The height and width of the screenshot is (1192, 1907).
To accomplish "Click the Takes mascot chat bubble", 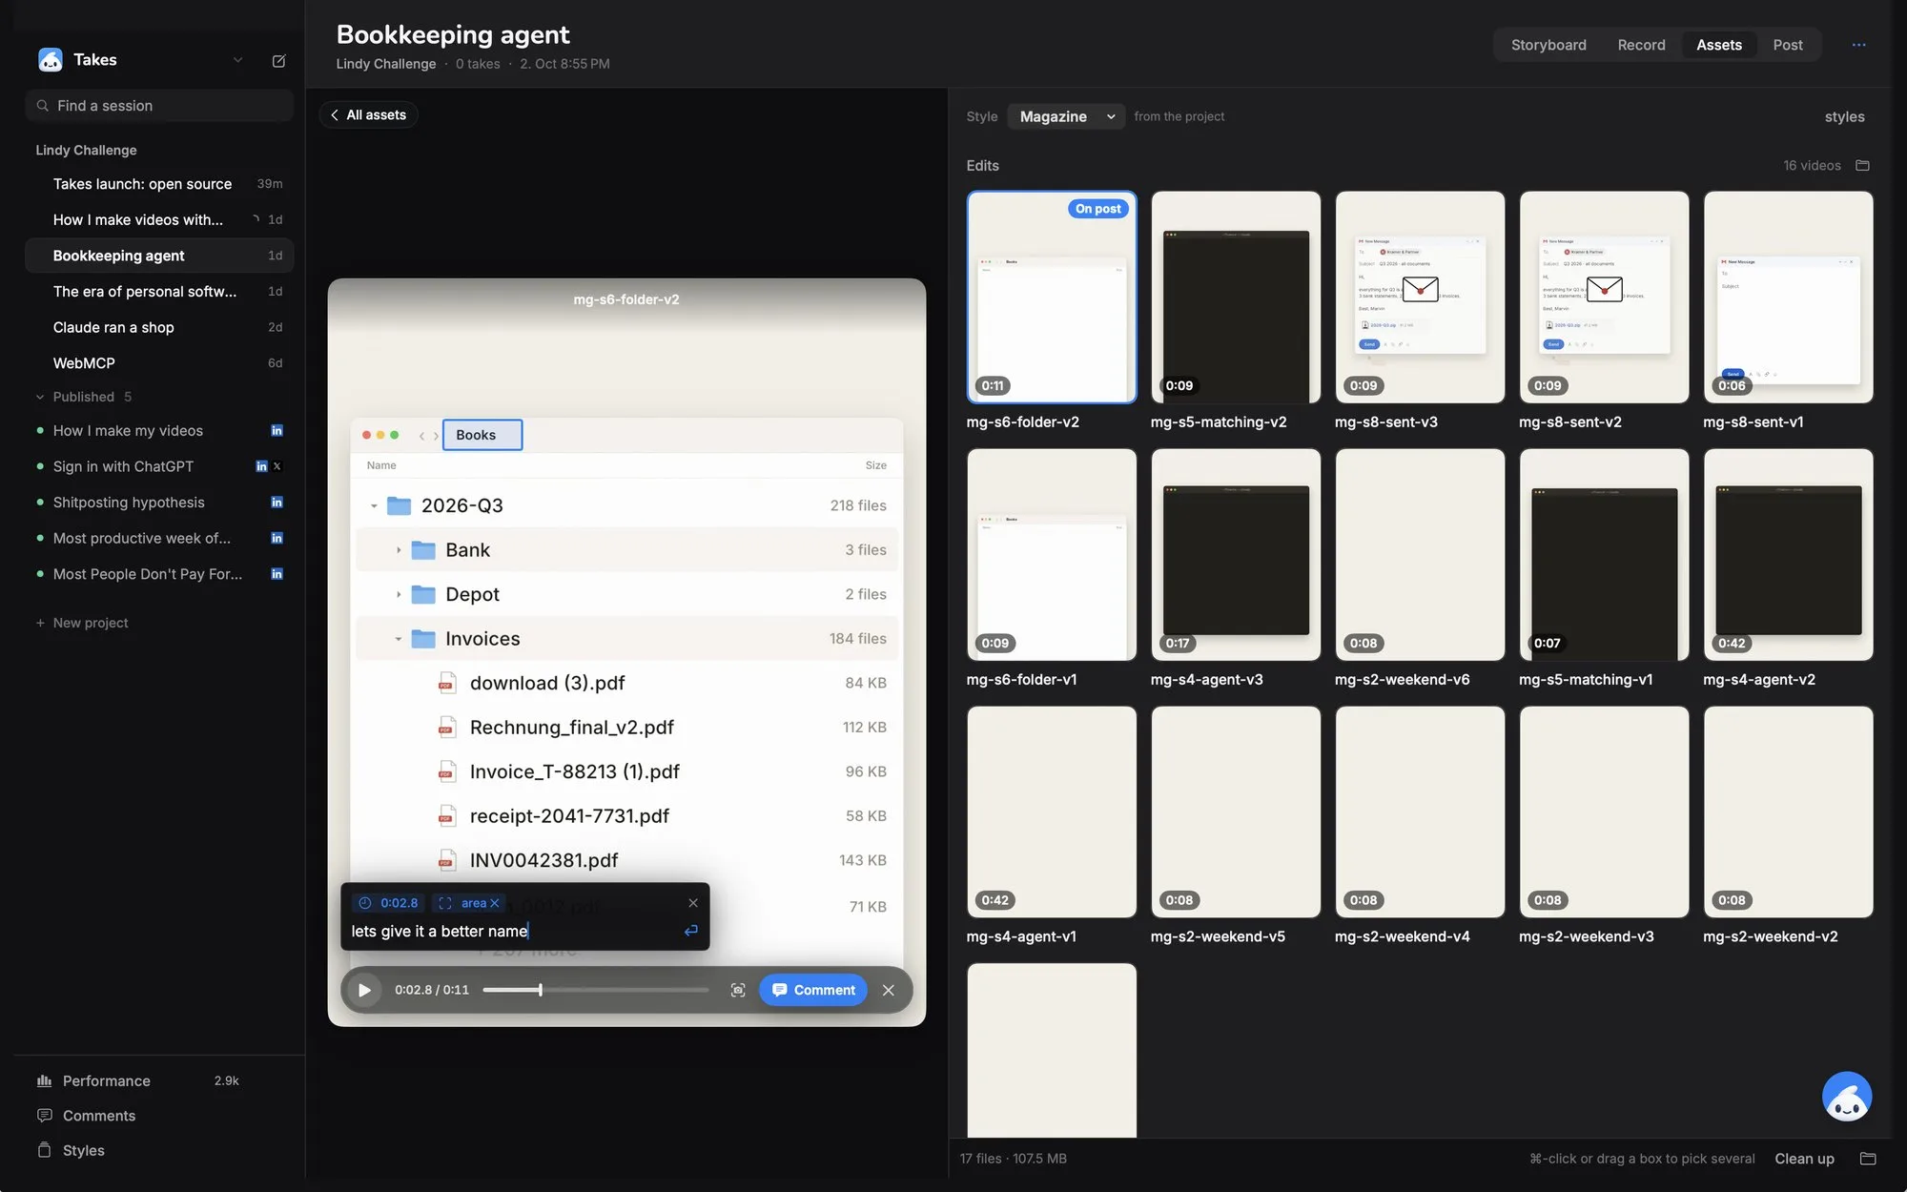I will pos(1847,1097).
